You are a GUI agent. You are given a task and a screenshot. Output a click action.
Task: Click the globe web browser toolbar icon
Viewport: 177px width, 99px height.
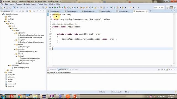[111, 7]
